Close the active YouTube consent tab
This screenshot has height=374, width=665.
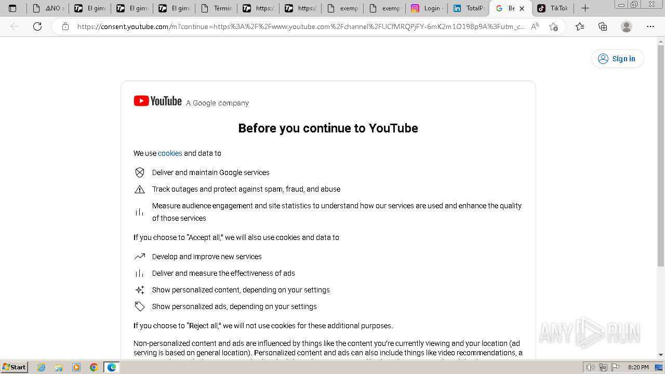click(x=522, y=8)
